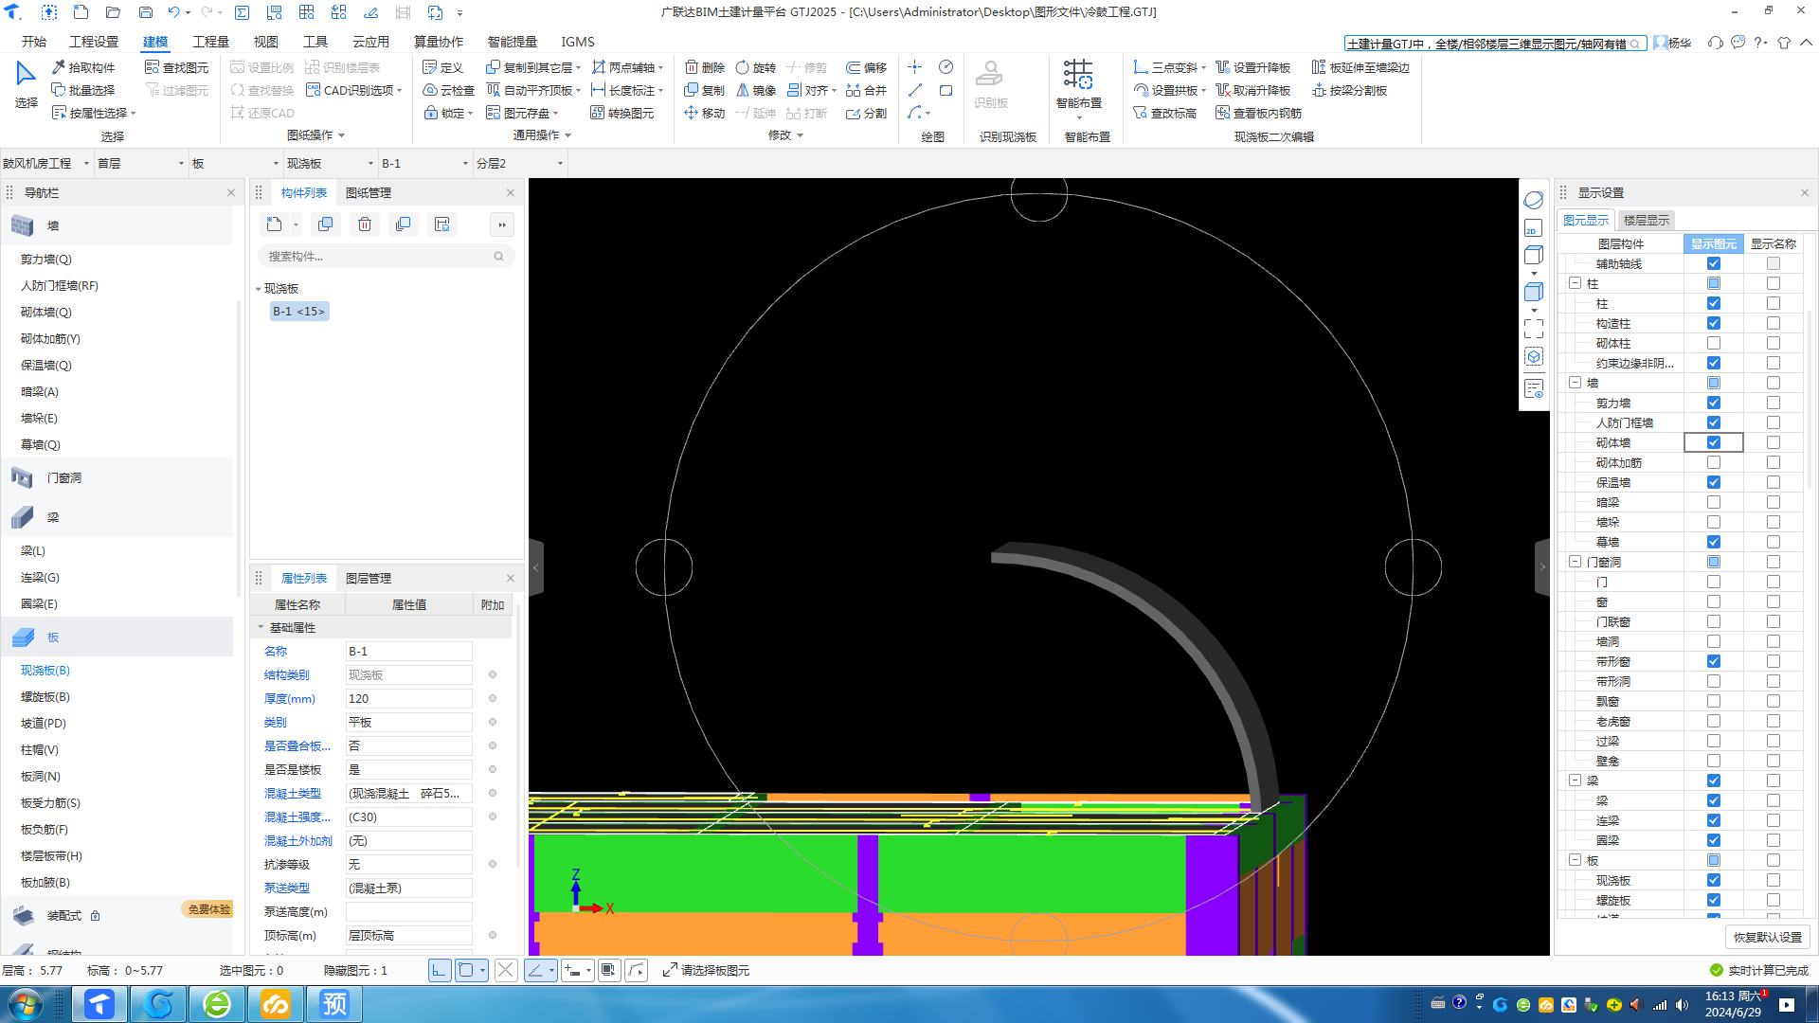Select the 移动 move tool

705,113
